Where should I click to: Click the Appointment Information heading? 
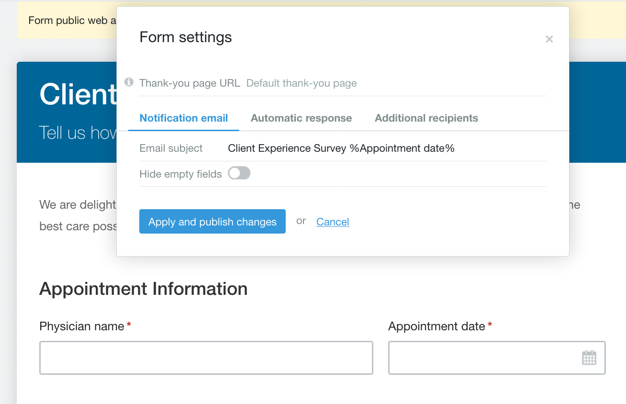click(144, 289)
